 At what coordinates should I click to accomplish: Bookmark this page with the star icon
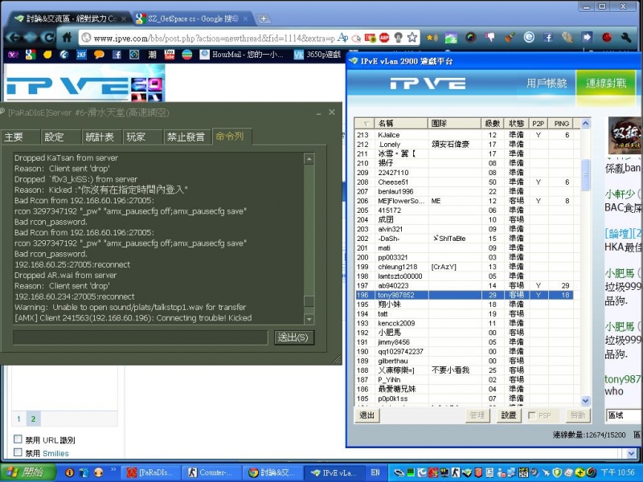412,38
